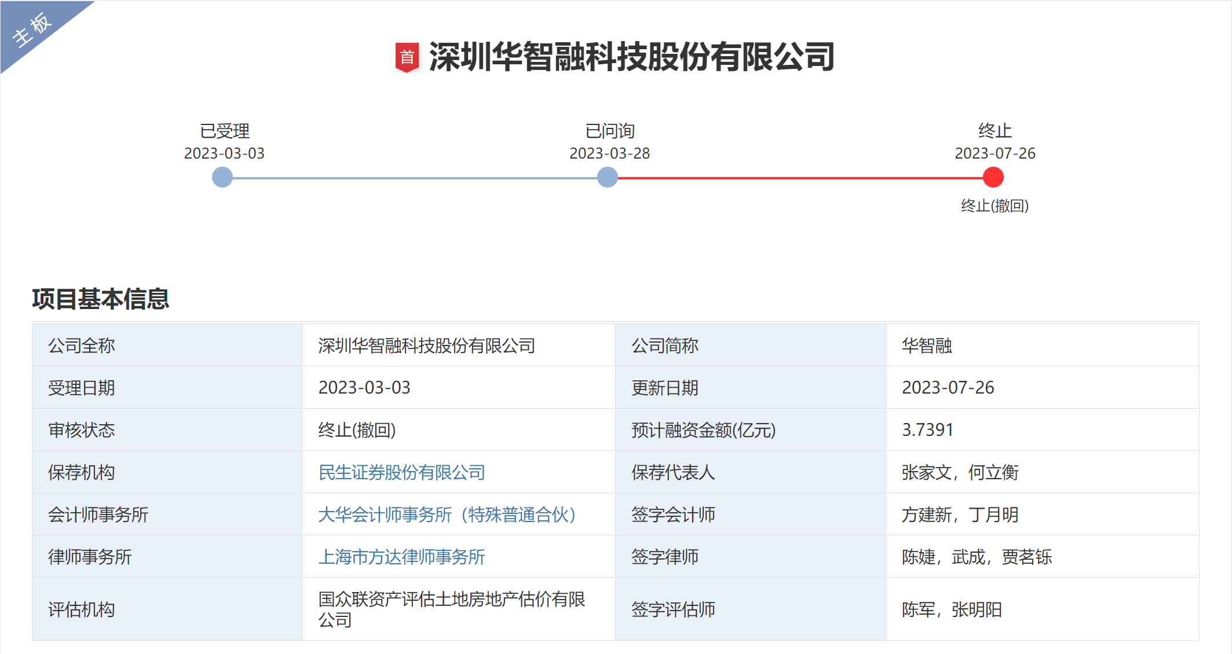
Task: Click the 项目基本信息 section heading
Action: pyautogui.click(x=101, y=299)
